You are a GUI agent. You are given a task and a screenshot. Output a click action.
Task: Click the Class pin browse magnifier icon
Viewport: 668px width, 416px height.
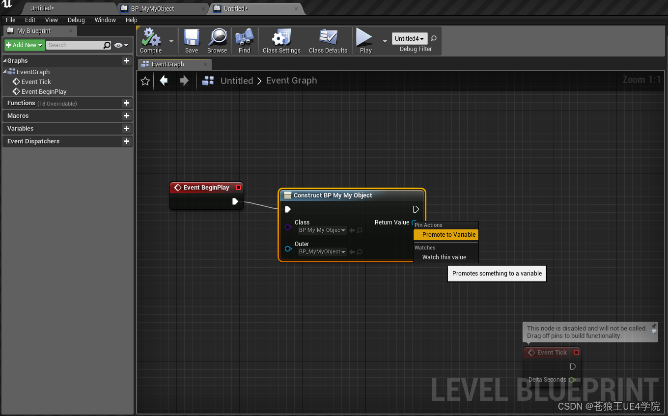coord(360,230)
